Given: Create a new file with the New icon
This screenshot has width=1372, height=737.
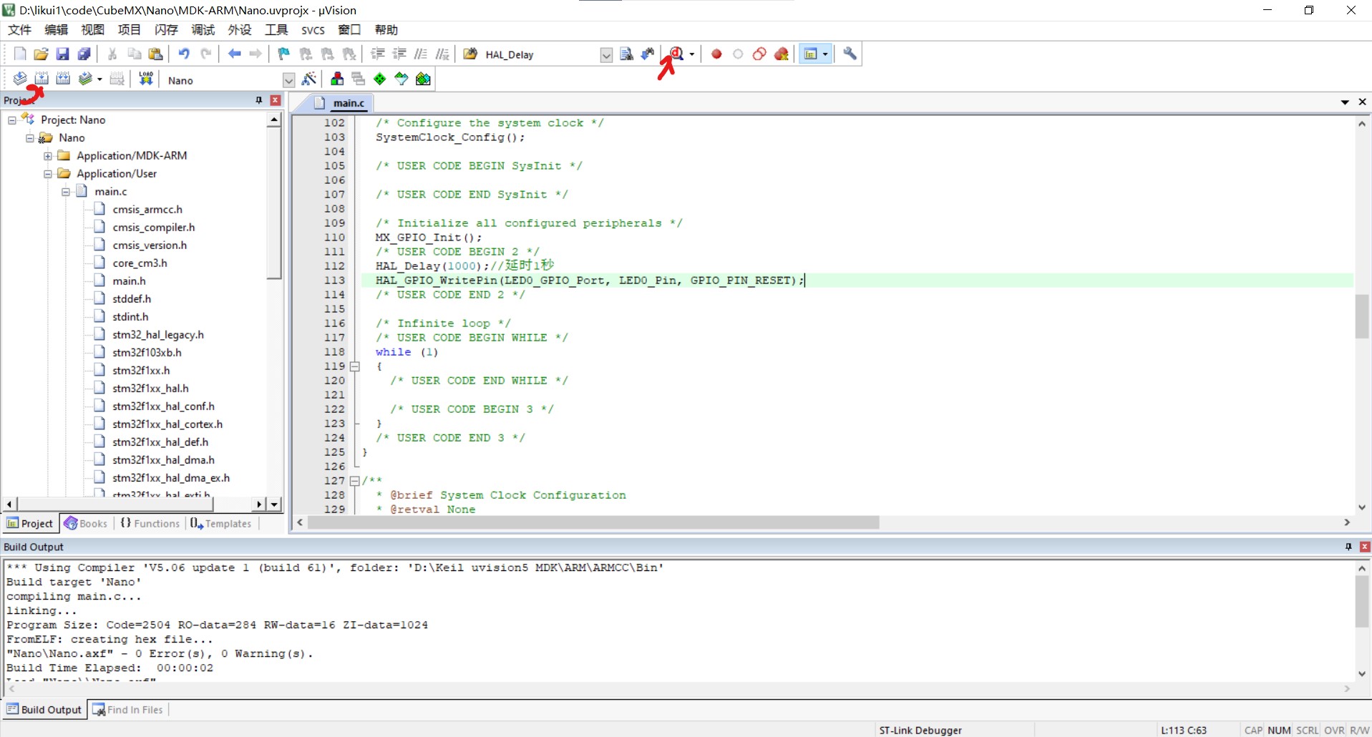Looking at the screenshot, I should tap(20, 54).
